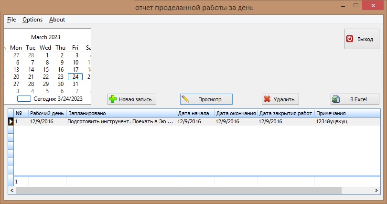Click the footer count cell showing 1
387x204 pixels.
point(21,182)
